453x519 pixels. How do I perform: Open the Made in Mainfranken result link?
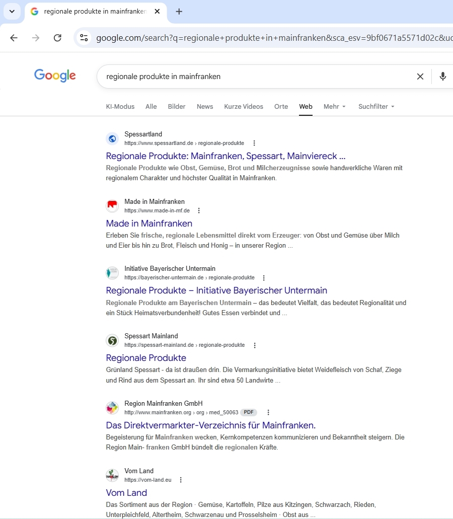[149, 224]
